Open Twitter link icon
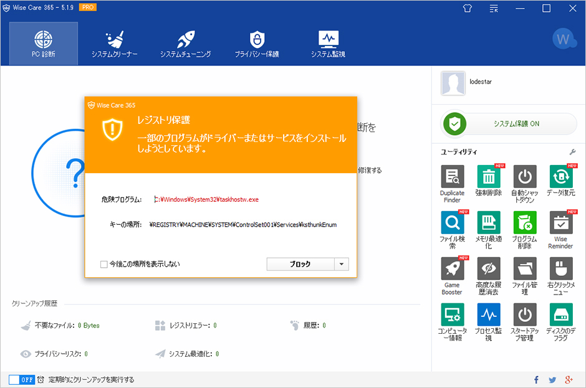The height and width of the screenshot is (388, 586). (x=552, y=380)
